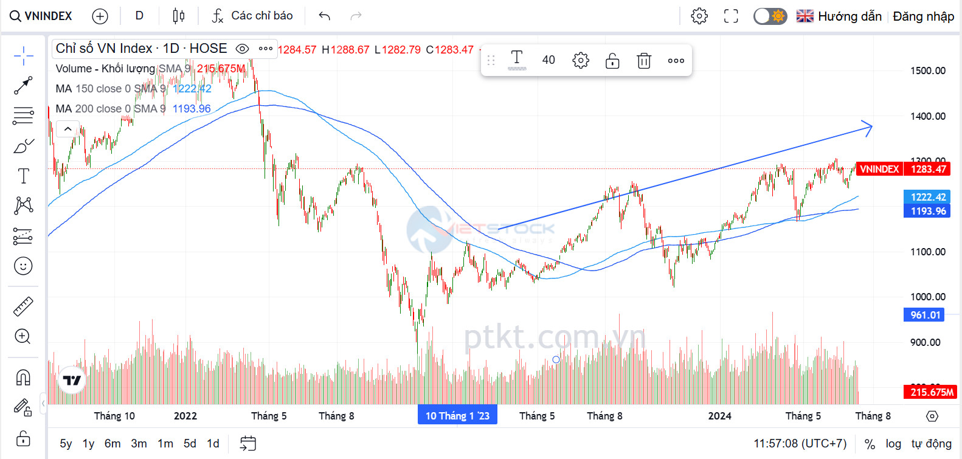This screenshot has height=459, width=962.
Task: Toggle the log scale option
Action: [x=893, y=444]
